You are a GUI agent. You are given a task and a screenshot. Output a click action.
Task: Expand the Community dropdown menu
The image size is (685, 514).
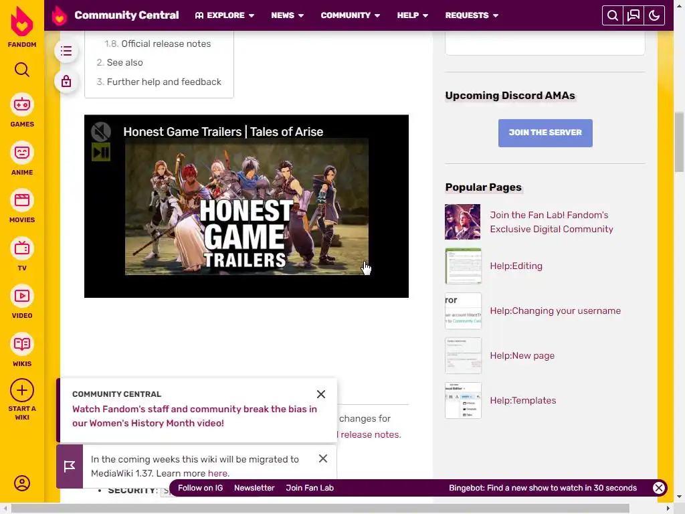click(x=351, y=15)
